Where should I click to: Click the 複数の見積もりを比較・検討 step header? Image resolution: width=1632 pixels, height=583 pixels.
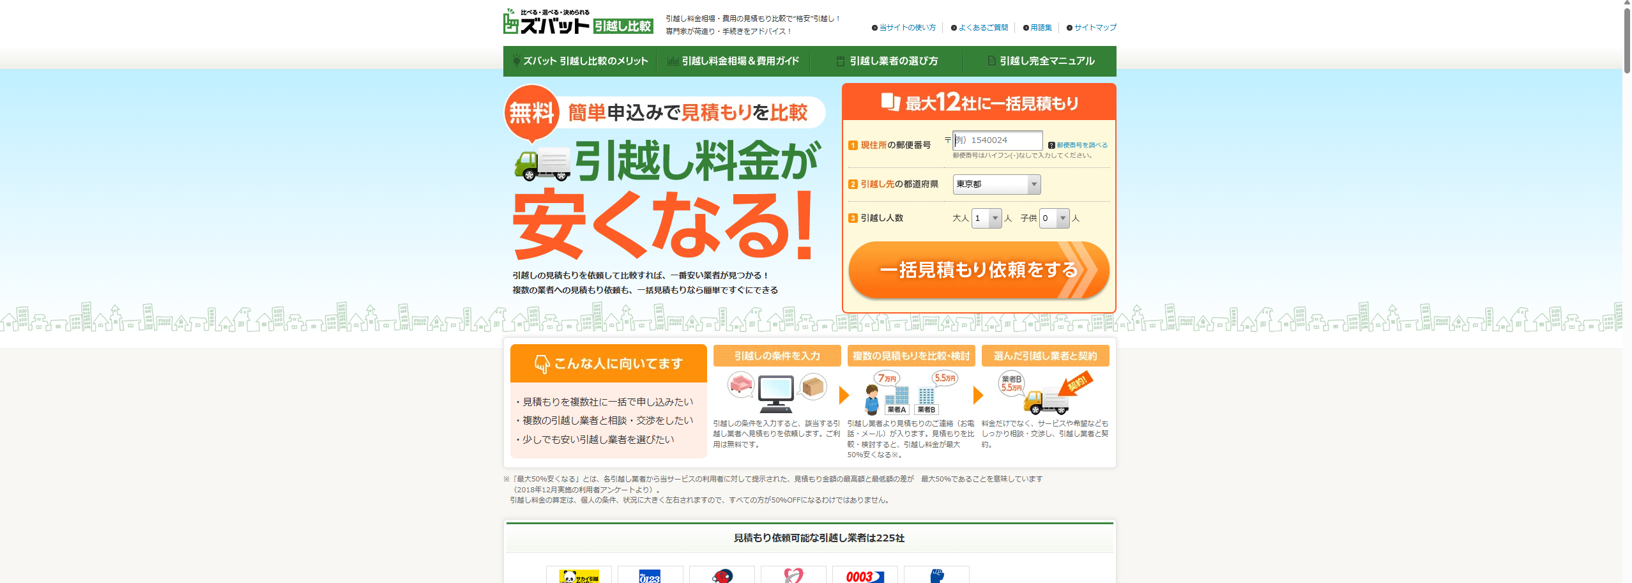[911, 356]
